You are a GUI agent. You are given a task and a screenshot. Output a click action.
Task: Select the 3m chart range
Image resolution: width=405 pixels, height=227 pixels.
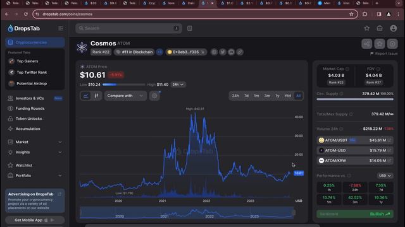click(267, 96)
